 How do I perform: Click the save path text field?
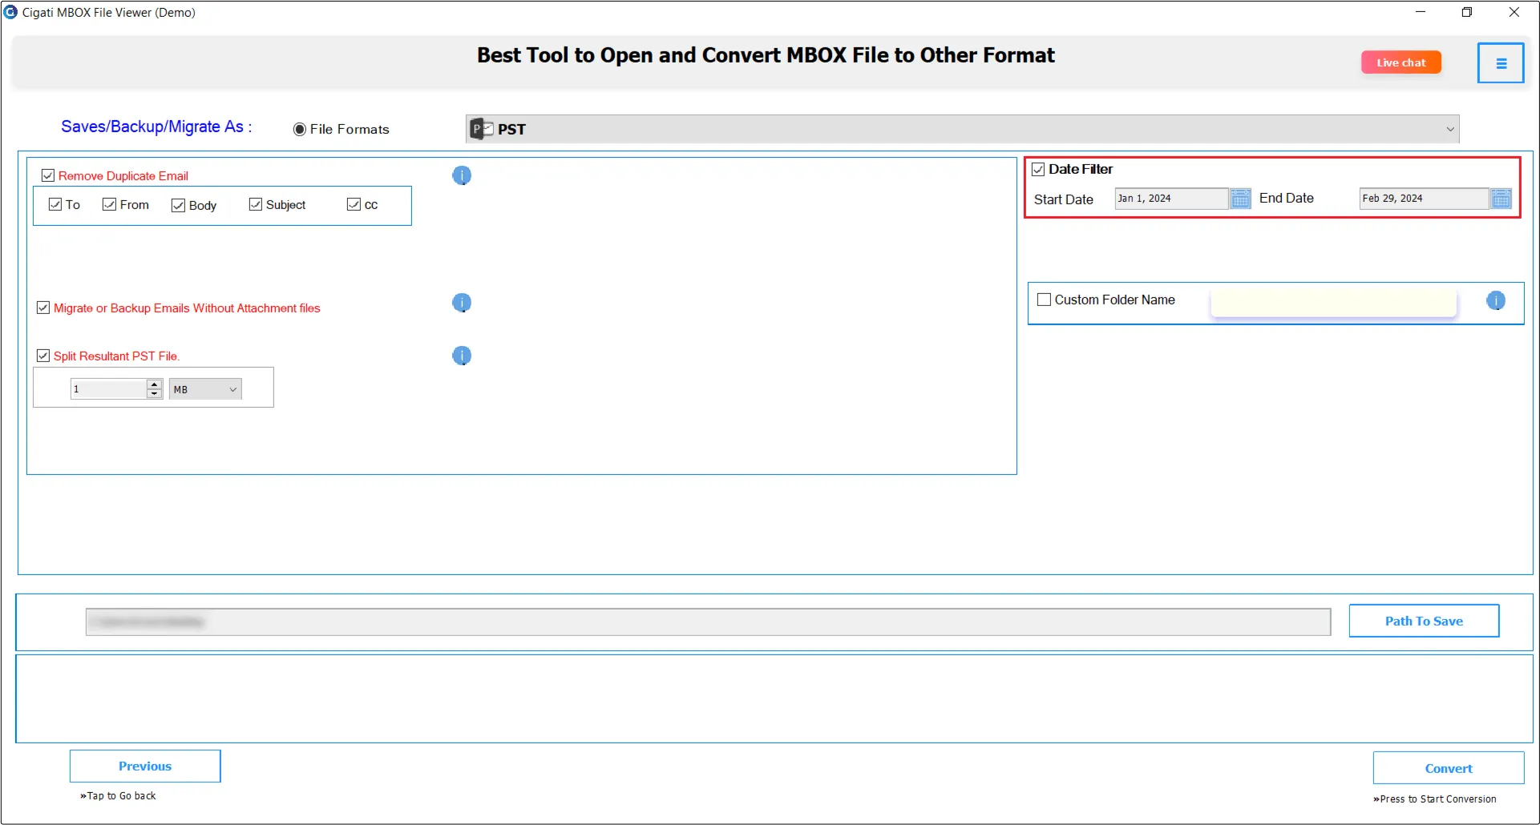coord(708,622)
